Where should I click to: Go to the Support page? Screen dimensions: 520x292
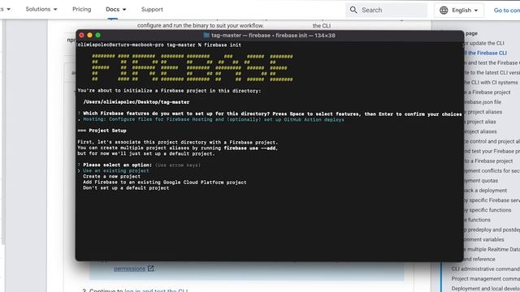[152, 9]
